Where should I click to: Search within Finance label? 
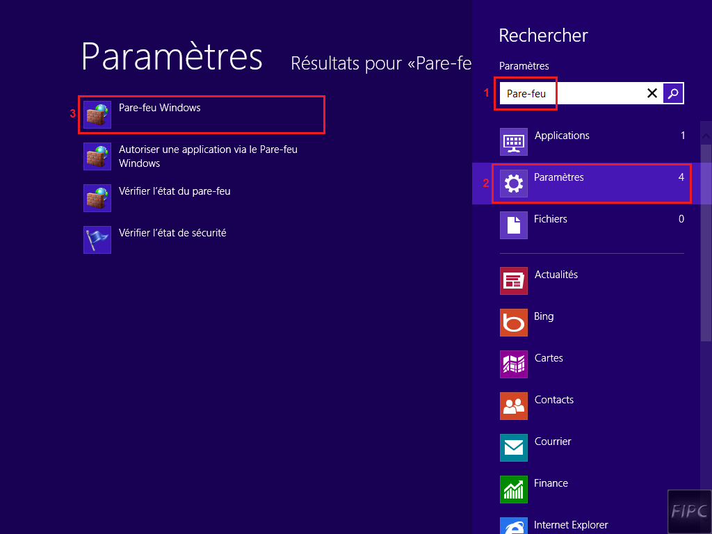551,484
